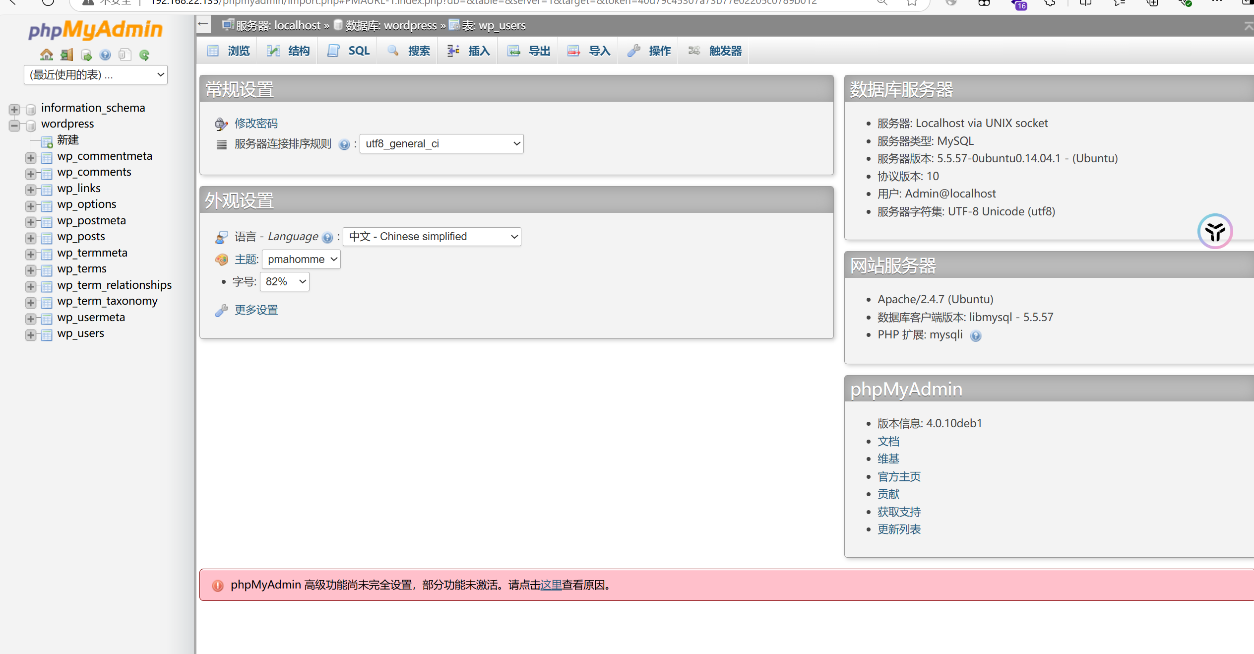This screenshot has width=1254, height=654.
Task: Open phpMyAdmin documentation help icon in sidebar
Action: point(105,55)
